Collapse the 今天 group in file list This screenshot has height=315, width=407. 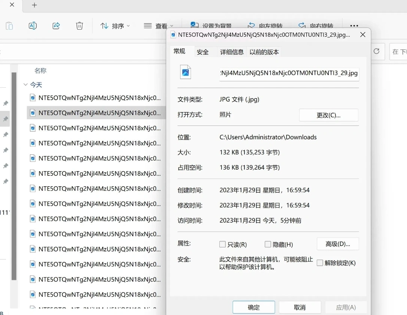point(25,85)
